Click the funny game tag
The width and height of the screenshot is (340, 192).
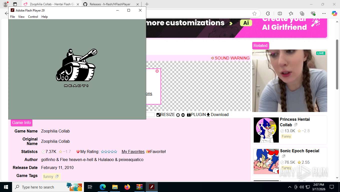pyautogui.click(x=51, y=177)
